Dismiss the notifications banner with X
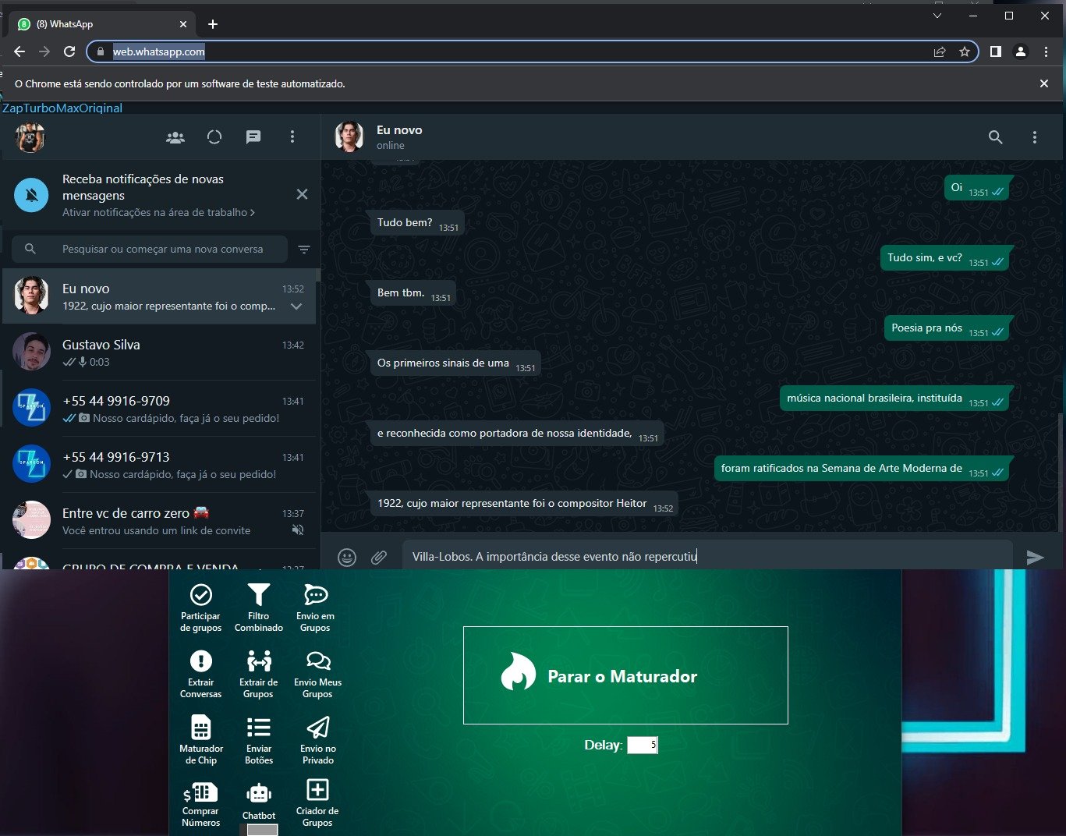The image size is (1066, 836). (302, 194)
